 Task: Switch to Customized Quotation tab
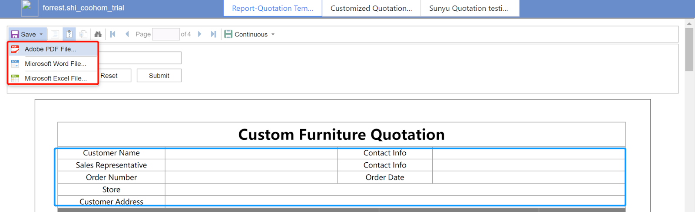371,8
